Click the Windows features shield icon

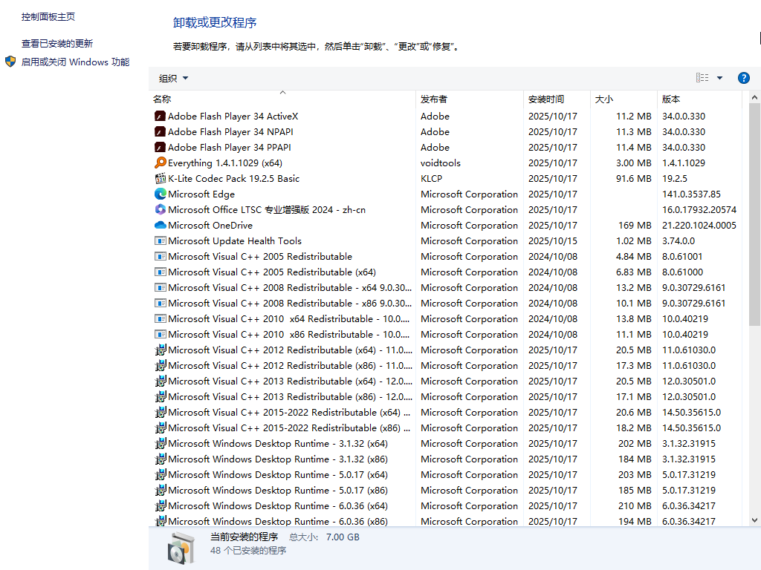[10, 62]
